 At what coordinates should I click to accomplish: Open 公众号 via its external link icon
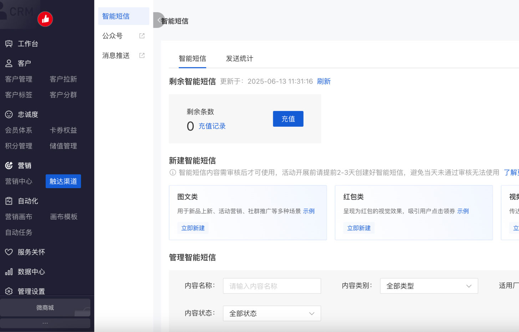(x=142, y=36)
